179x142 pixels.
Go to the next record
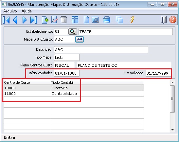tap(24, 20)
